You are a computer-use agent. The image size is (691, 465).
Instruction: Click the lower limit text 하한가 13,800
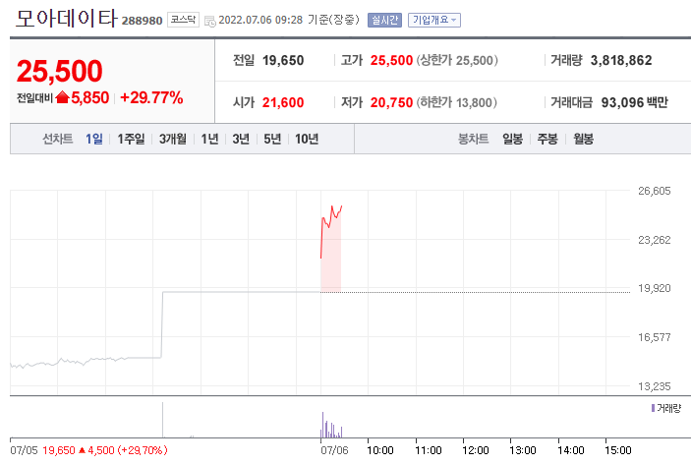456,102
